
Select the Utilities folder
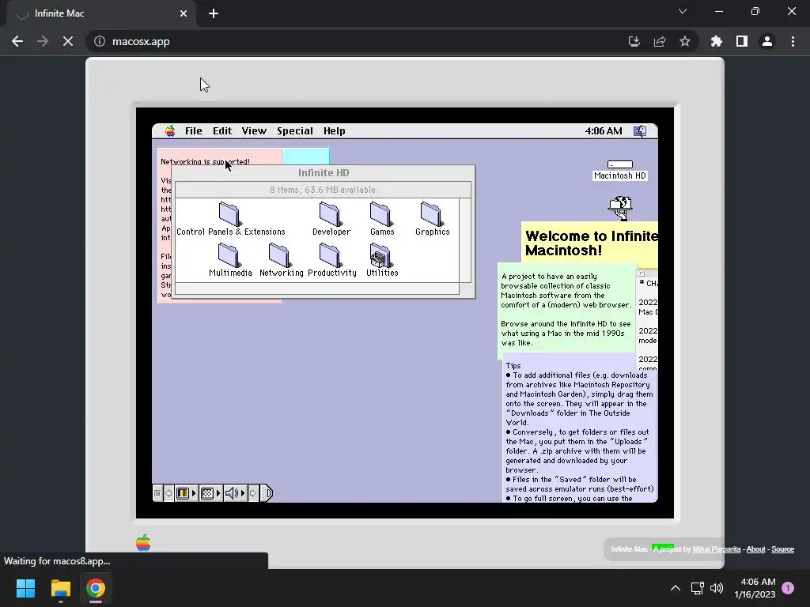click(382, 261)
